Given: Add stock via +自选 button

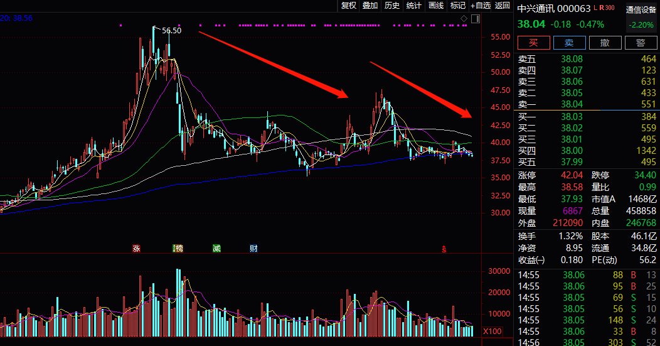Looking at the screenshot, I should click(x=481, y=6).
